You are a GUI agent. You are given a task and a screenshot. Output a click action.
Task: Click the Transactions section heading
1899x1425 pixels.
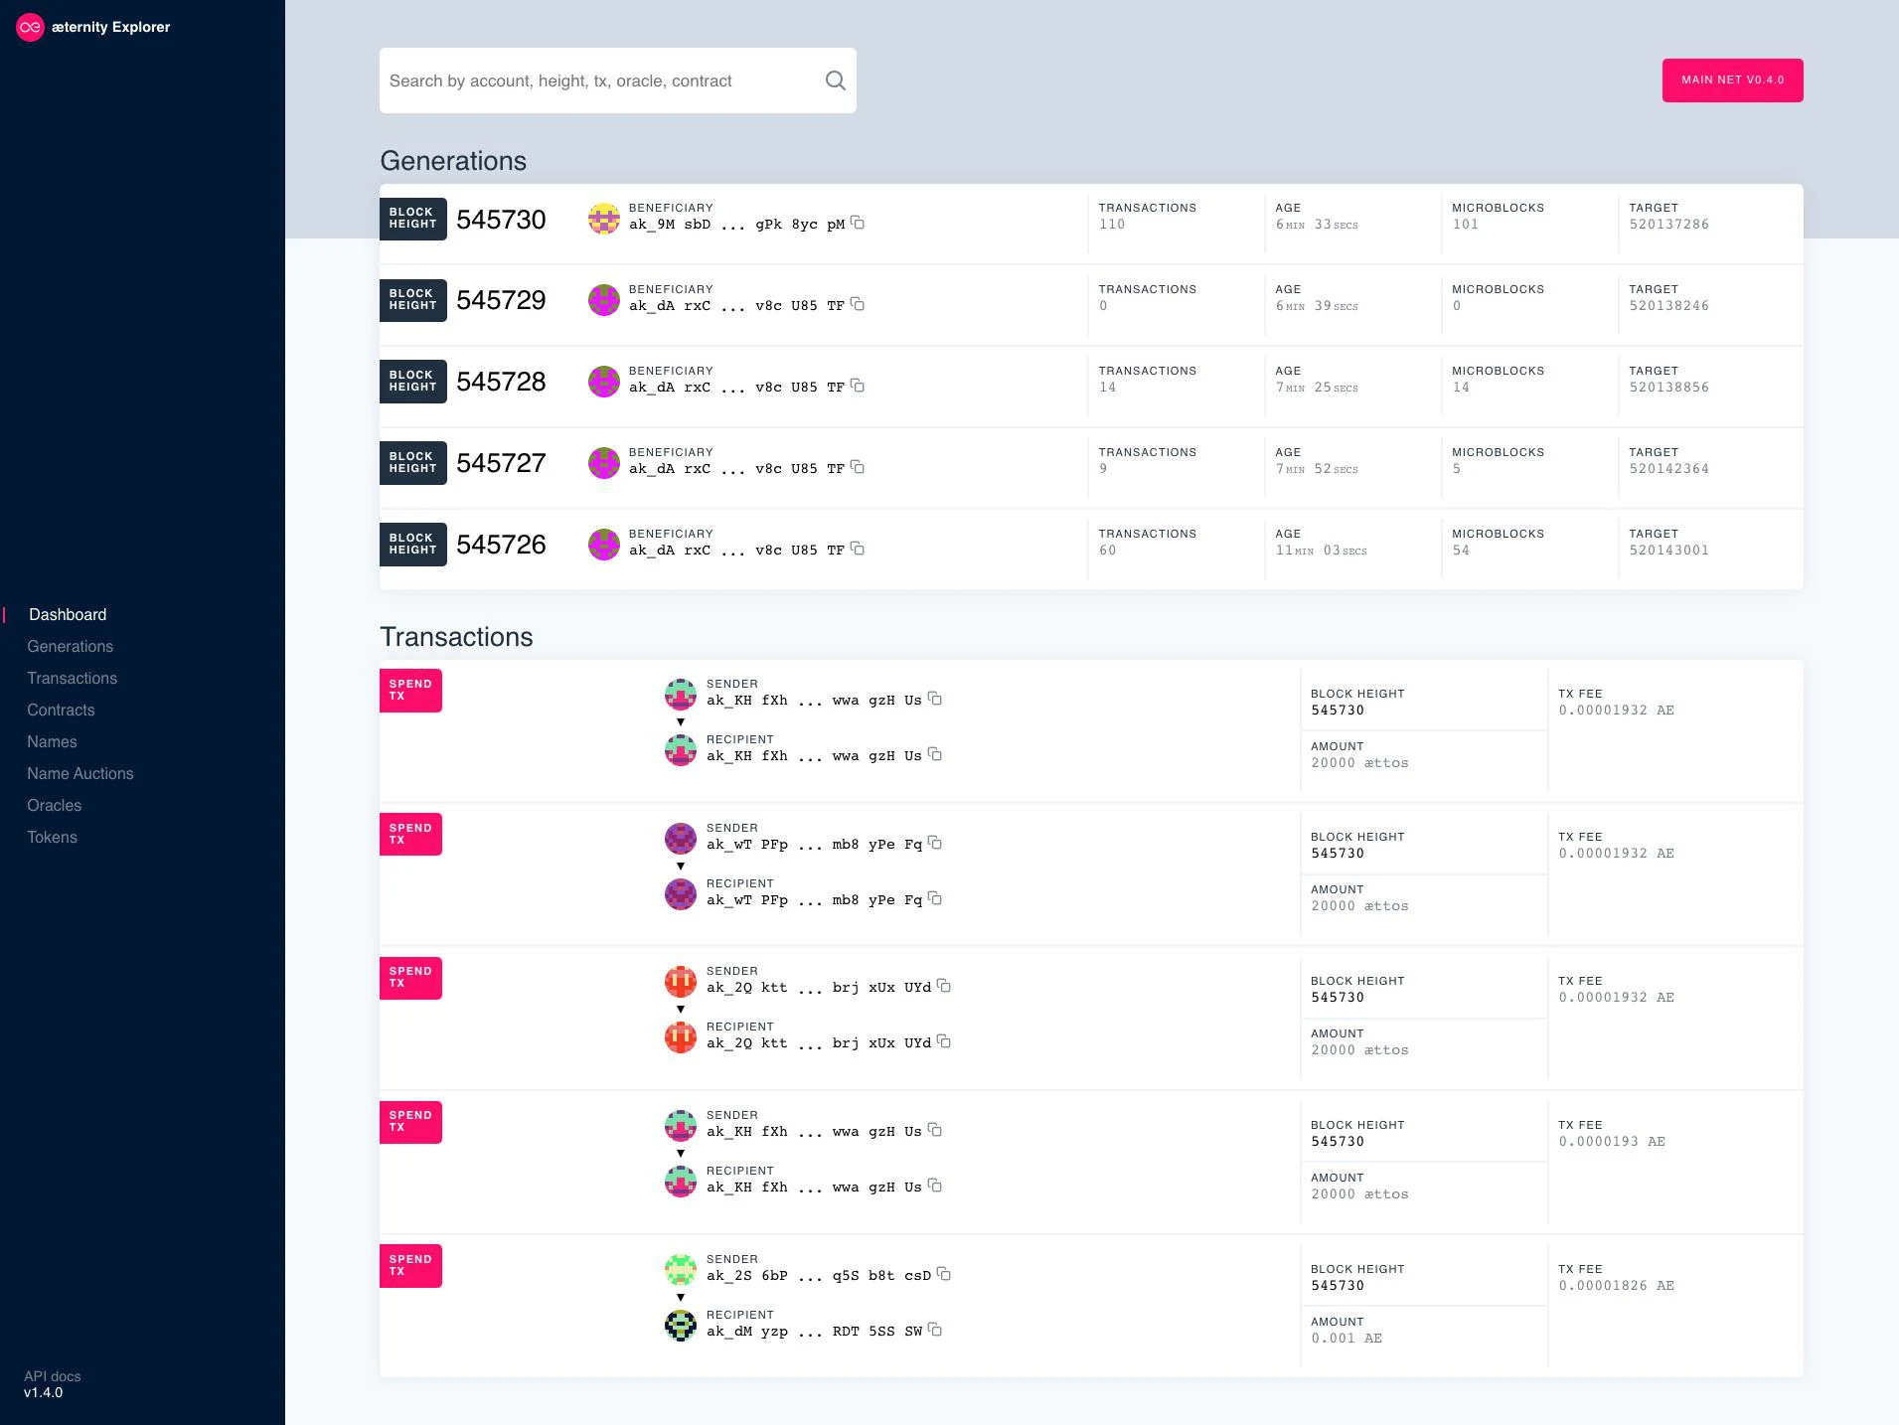tap(456, 637)
